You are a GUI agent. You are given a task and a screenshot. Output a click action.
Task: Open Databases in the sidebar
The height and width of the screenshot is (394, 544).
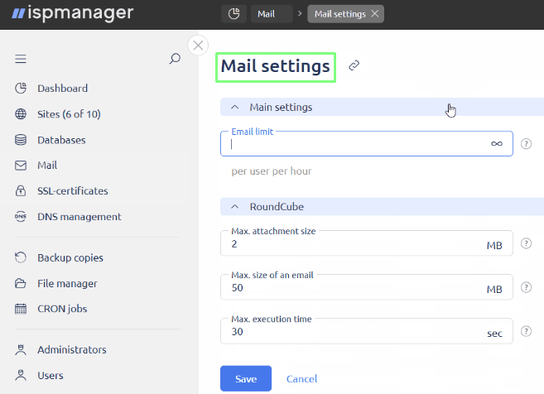[61, 140]
